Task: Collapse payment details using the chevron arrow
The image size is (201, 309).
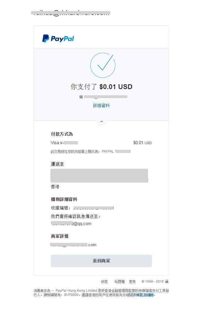Action: [x=101, y=121]
